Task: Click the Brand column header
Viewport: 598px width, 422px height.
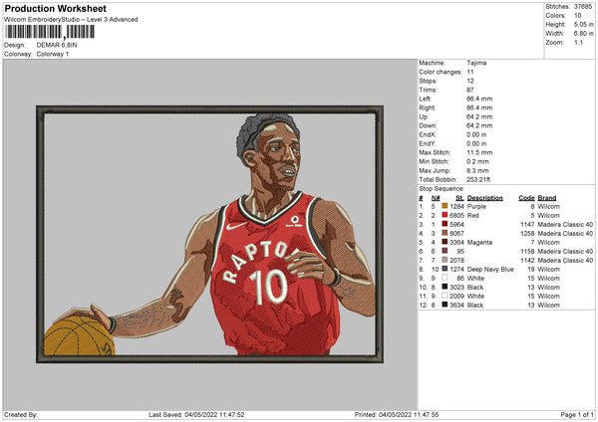Action: click(x=547, y=197)
